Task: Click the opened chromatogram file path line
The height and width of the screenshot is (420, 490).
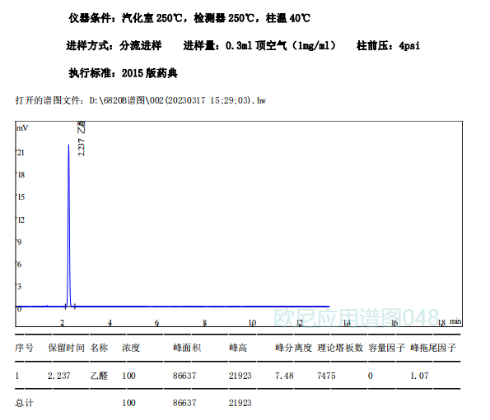Action: point(140,100)
